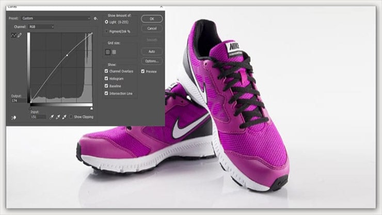Click the Cancel button
This screenshot has width=382, height=215.
[152, 28]
